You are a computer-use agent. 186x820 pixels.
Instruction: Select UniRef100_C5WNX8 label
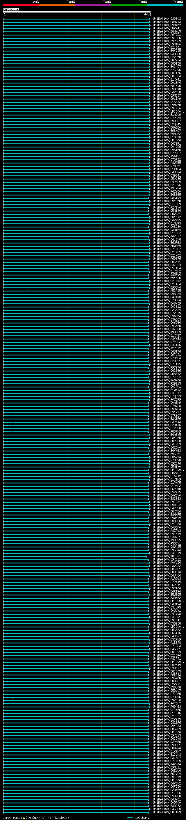pos(167,89)
